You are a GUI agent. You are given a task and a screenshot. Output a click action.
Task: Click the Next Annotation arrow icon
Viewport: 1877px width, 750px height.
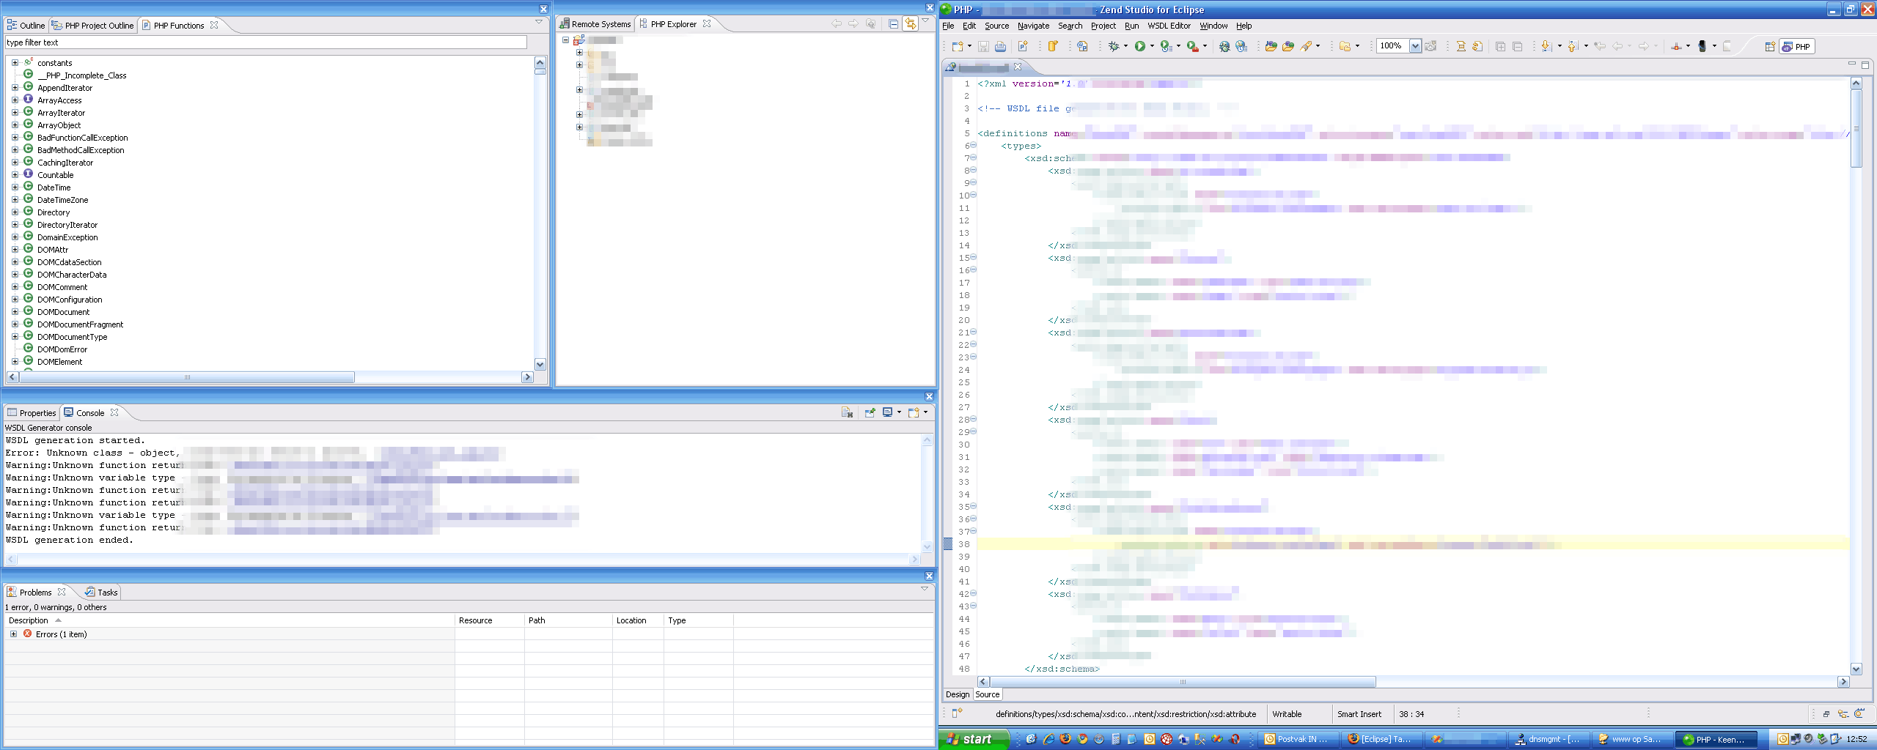[x=1546, y=46]
